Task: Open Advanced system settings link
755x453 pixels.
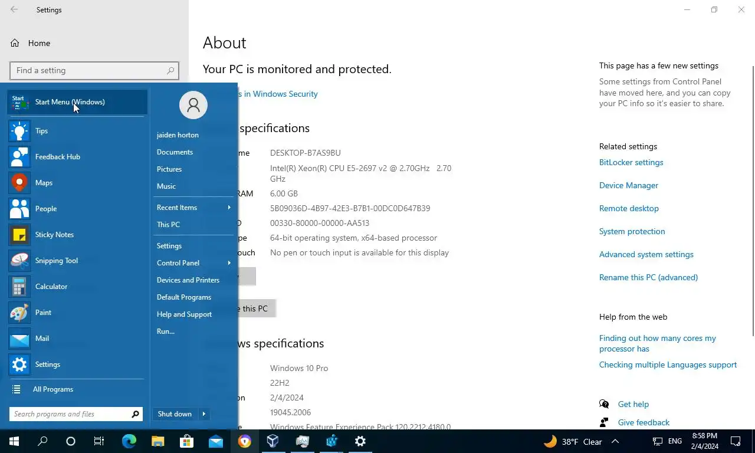Action: click(646, 254)
